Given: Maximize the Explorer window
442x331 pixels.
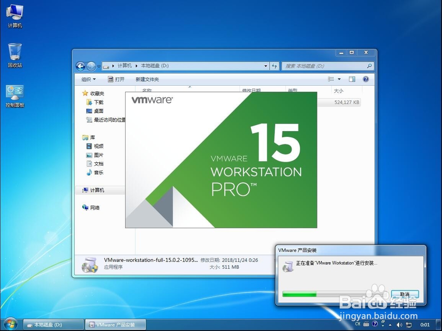Looking at the screenshot, I should [x=352, y=53].
